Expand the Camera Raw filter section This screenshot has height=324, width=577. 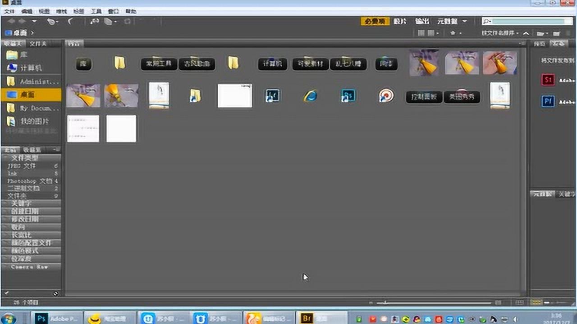pos(32,267)
